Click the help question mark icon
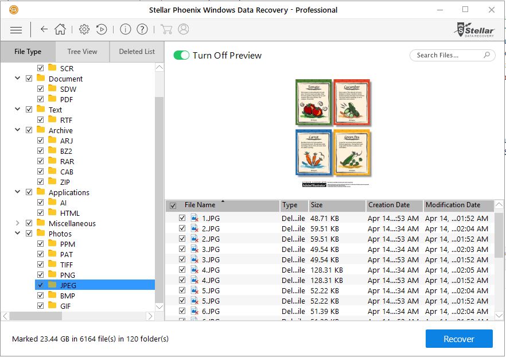This screenshot has width=506, height=357. 142,29
